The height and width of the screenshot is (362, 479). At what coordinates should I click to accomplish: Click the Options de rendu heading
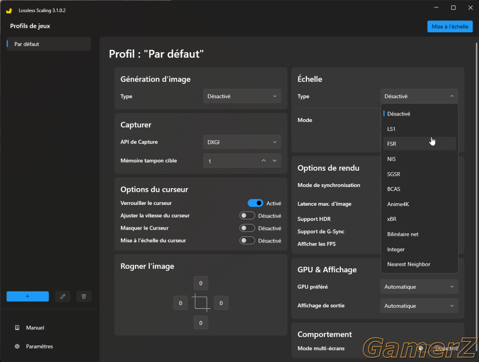coord(329,168)
